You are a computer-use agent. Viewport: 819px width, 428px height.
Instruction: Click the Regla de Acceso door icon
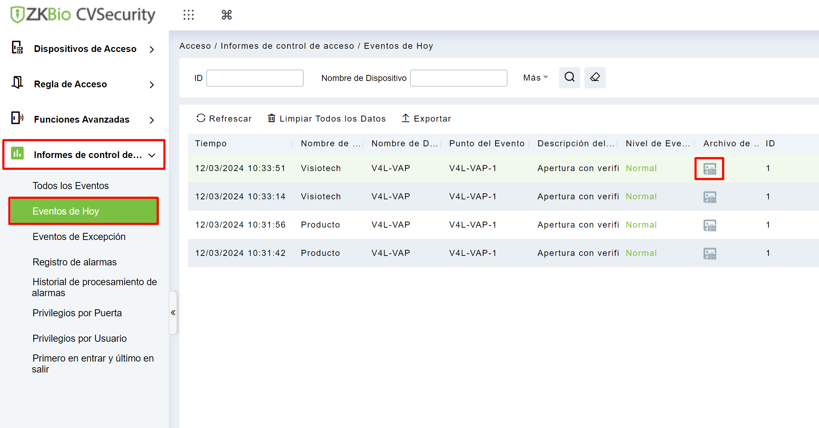(x=17, y=83)
